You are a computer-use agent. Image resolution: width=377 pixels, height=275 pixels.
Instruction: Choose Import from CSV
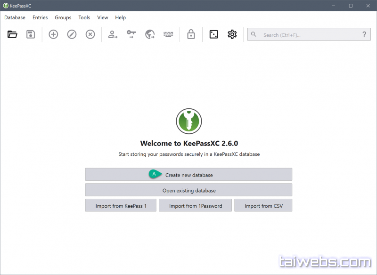click(x=263, y=205)
